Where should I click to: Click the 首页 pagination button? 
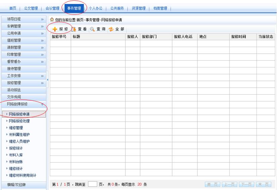click(212, 185)
